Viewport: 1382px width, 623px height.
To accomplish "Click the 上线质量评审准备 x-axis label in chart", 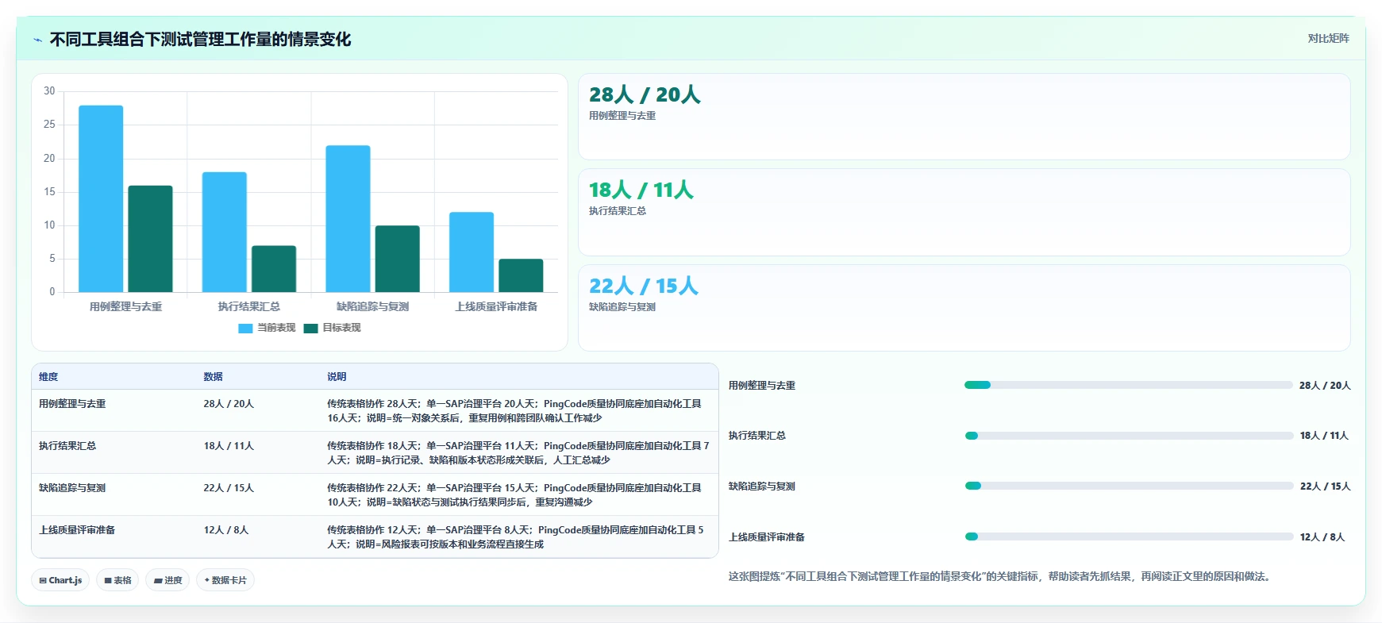I will click(496, 306).
